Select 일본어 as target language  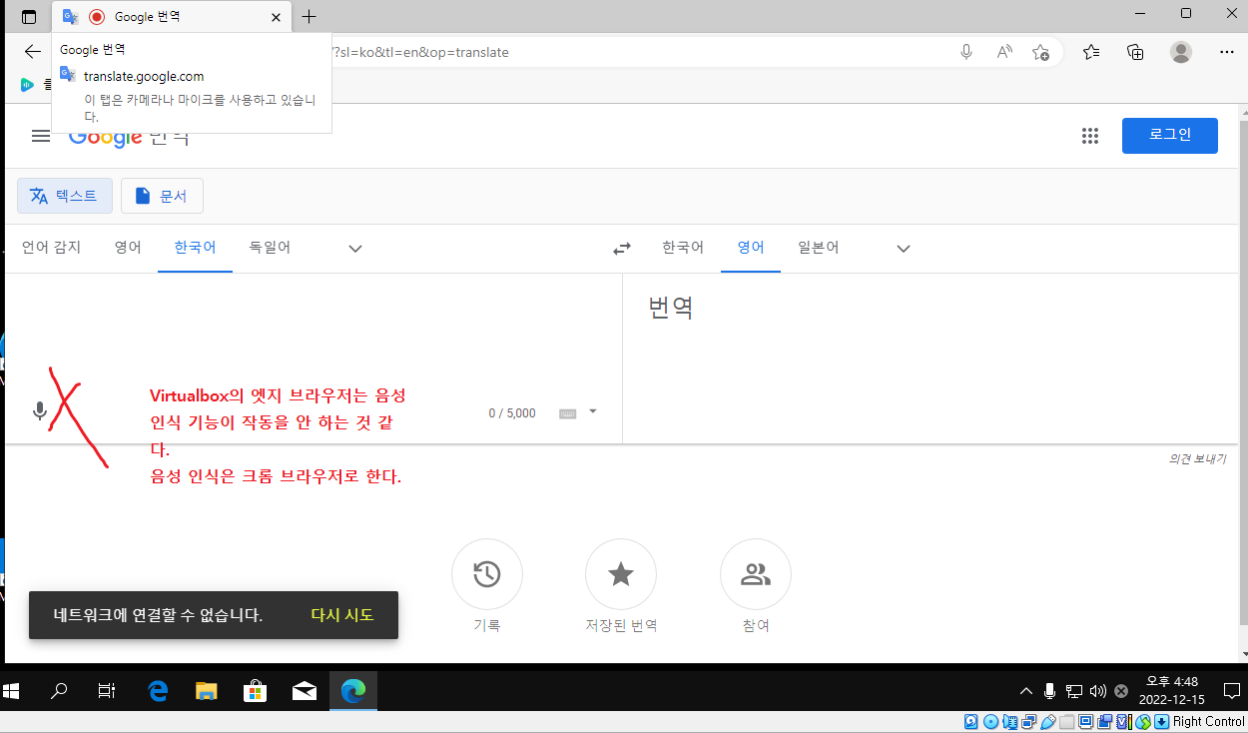(x=818, y=248)
